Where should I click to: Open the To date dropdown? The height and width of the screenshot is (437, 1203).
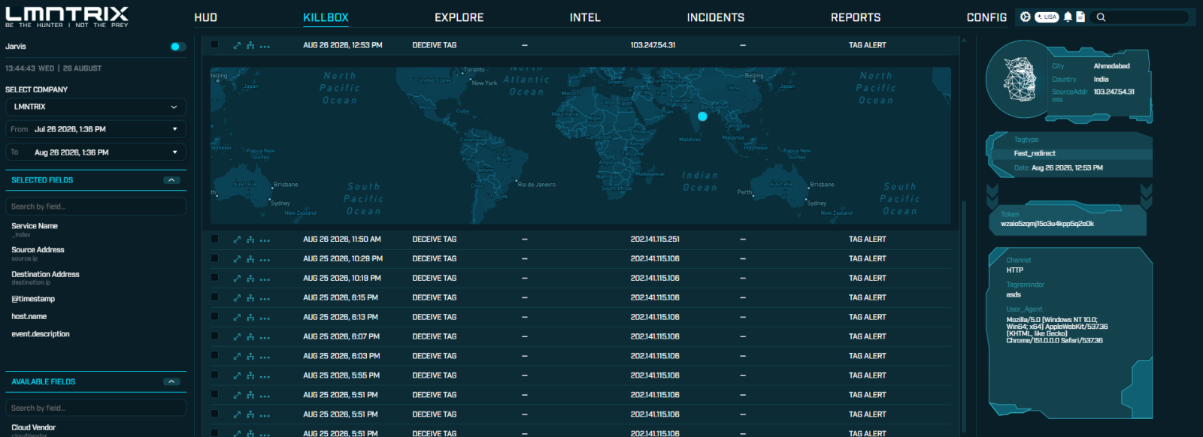pos(95,152)
